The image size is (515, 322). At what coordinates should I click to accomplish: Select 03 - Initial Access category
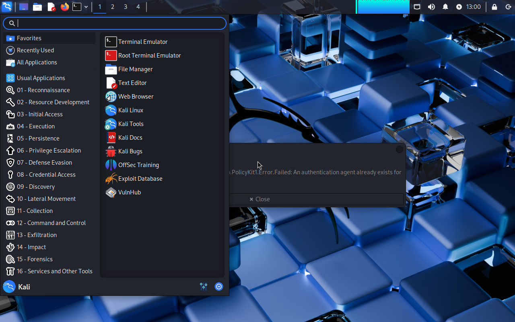(49, 114)
